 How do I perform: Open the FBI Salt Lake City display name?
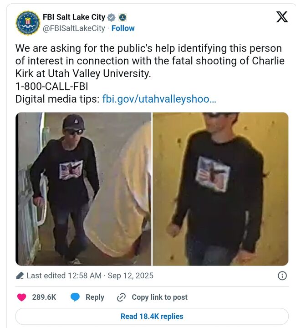pyautogui.click(x=74, y=17)
